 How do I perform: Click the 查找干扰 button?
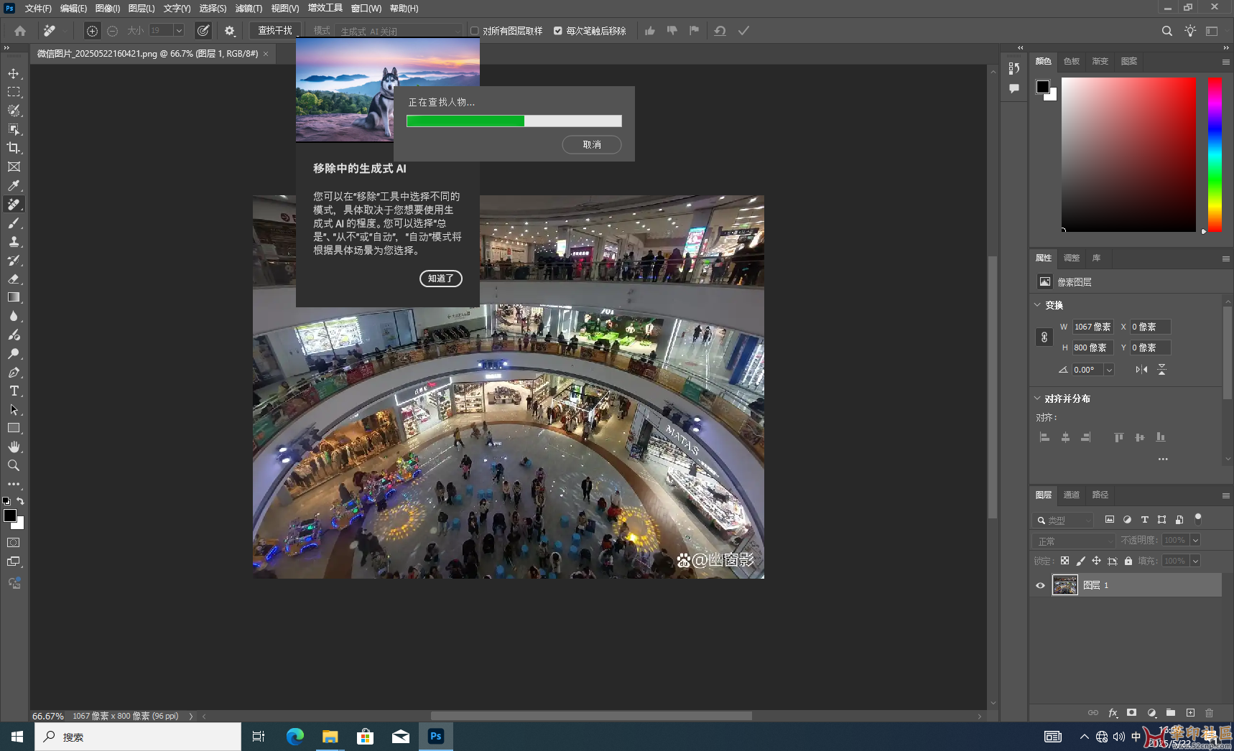(x=275, y=31)
